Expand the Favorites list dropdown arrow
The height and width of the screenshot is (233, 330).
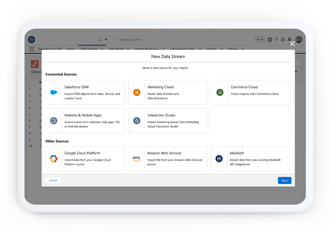262,40
